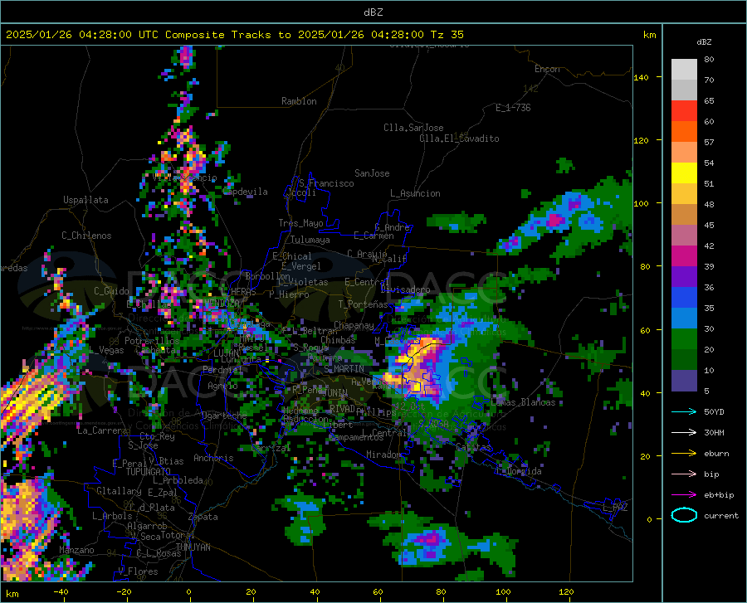Pick the red 60-65 dBZ swatch
This screenshot has height=603, width=747.
point(684,111)
